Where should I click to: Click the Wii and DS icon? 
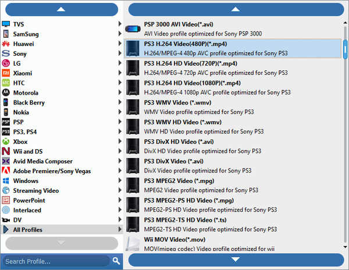click(x=6, y=152)
